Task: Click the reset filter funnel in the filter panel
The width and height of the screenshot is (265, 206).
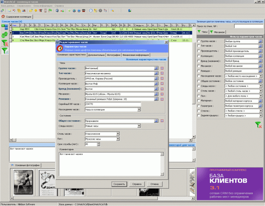Action: tap(258, 125)
